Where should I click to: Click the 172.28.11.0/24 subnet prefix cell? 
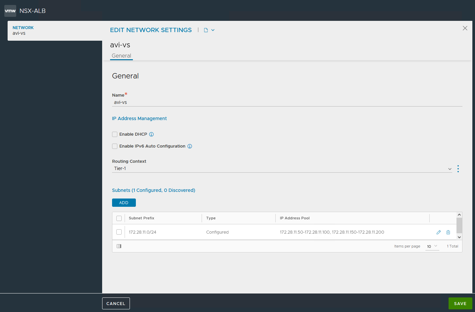142,232
